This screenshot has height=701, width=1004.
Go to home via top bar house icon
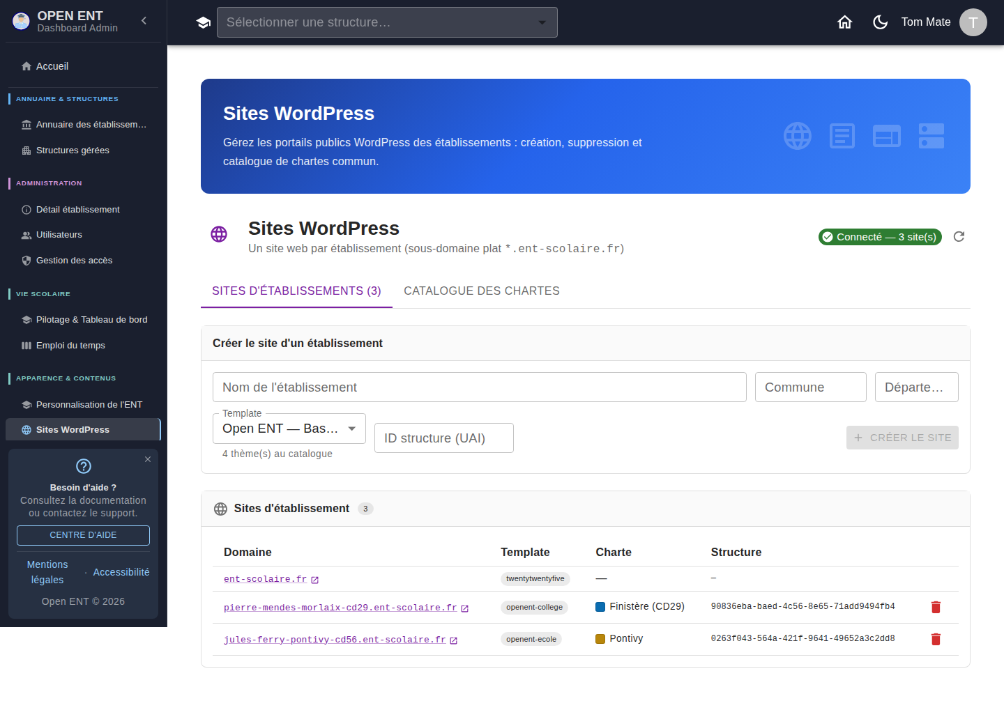pyautogui.click(x=845, y=22)
